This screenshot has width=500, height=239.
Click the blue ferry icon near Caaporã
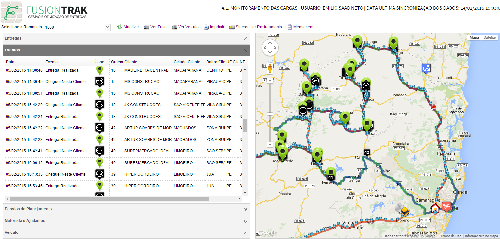pyautogui.click(x=426, y=68)
